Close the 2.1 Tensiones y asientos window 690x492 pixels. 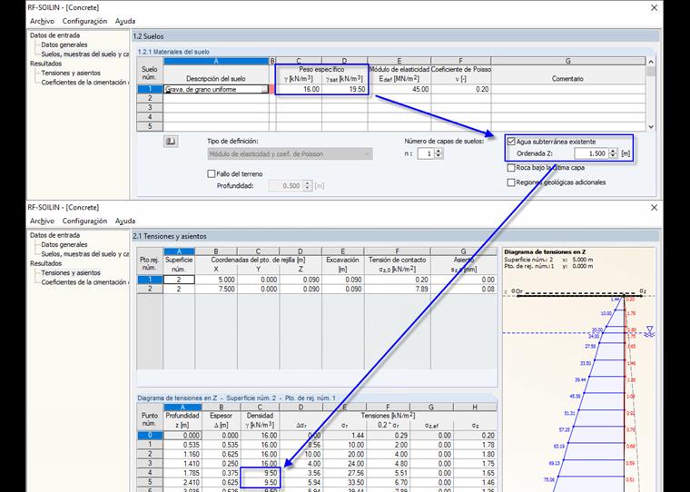pos(654,208)
